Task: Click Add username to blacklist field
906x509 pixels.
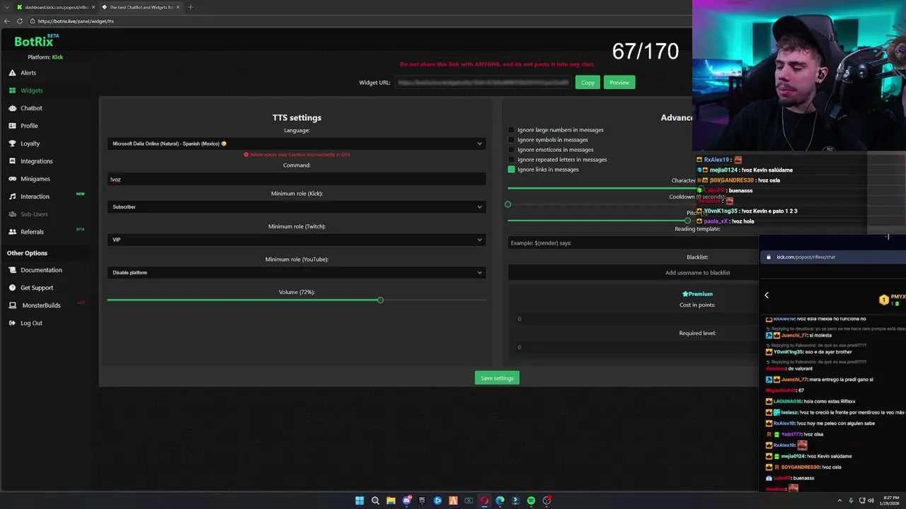Action: pyautogui.click(x=633, y=273)
